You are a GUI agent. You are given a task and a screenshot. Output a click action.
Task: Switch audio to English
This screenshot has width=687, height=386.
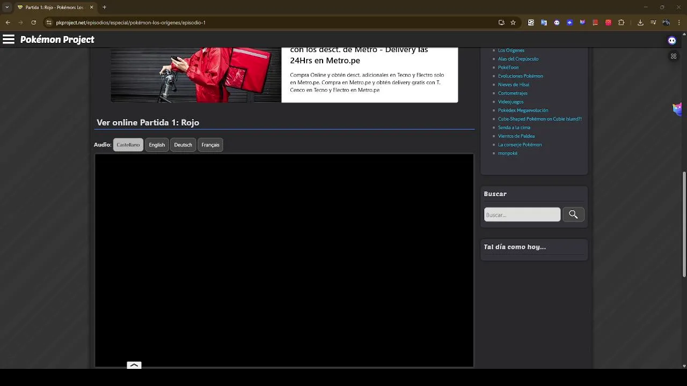tap(157, 145)
